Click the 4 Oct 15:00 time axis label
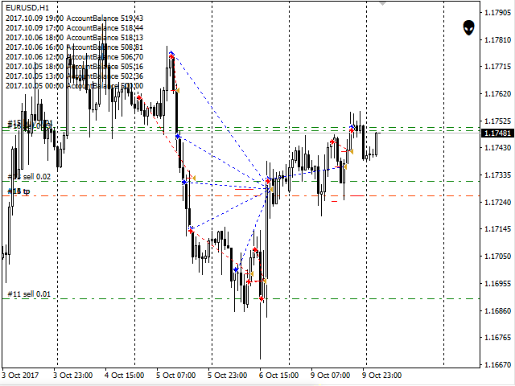This screenshot has height=386, width=515. pyautogui.click(x=124, y=375)
